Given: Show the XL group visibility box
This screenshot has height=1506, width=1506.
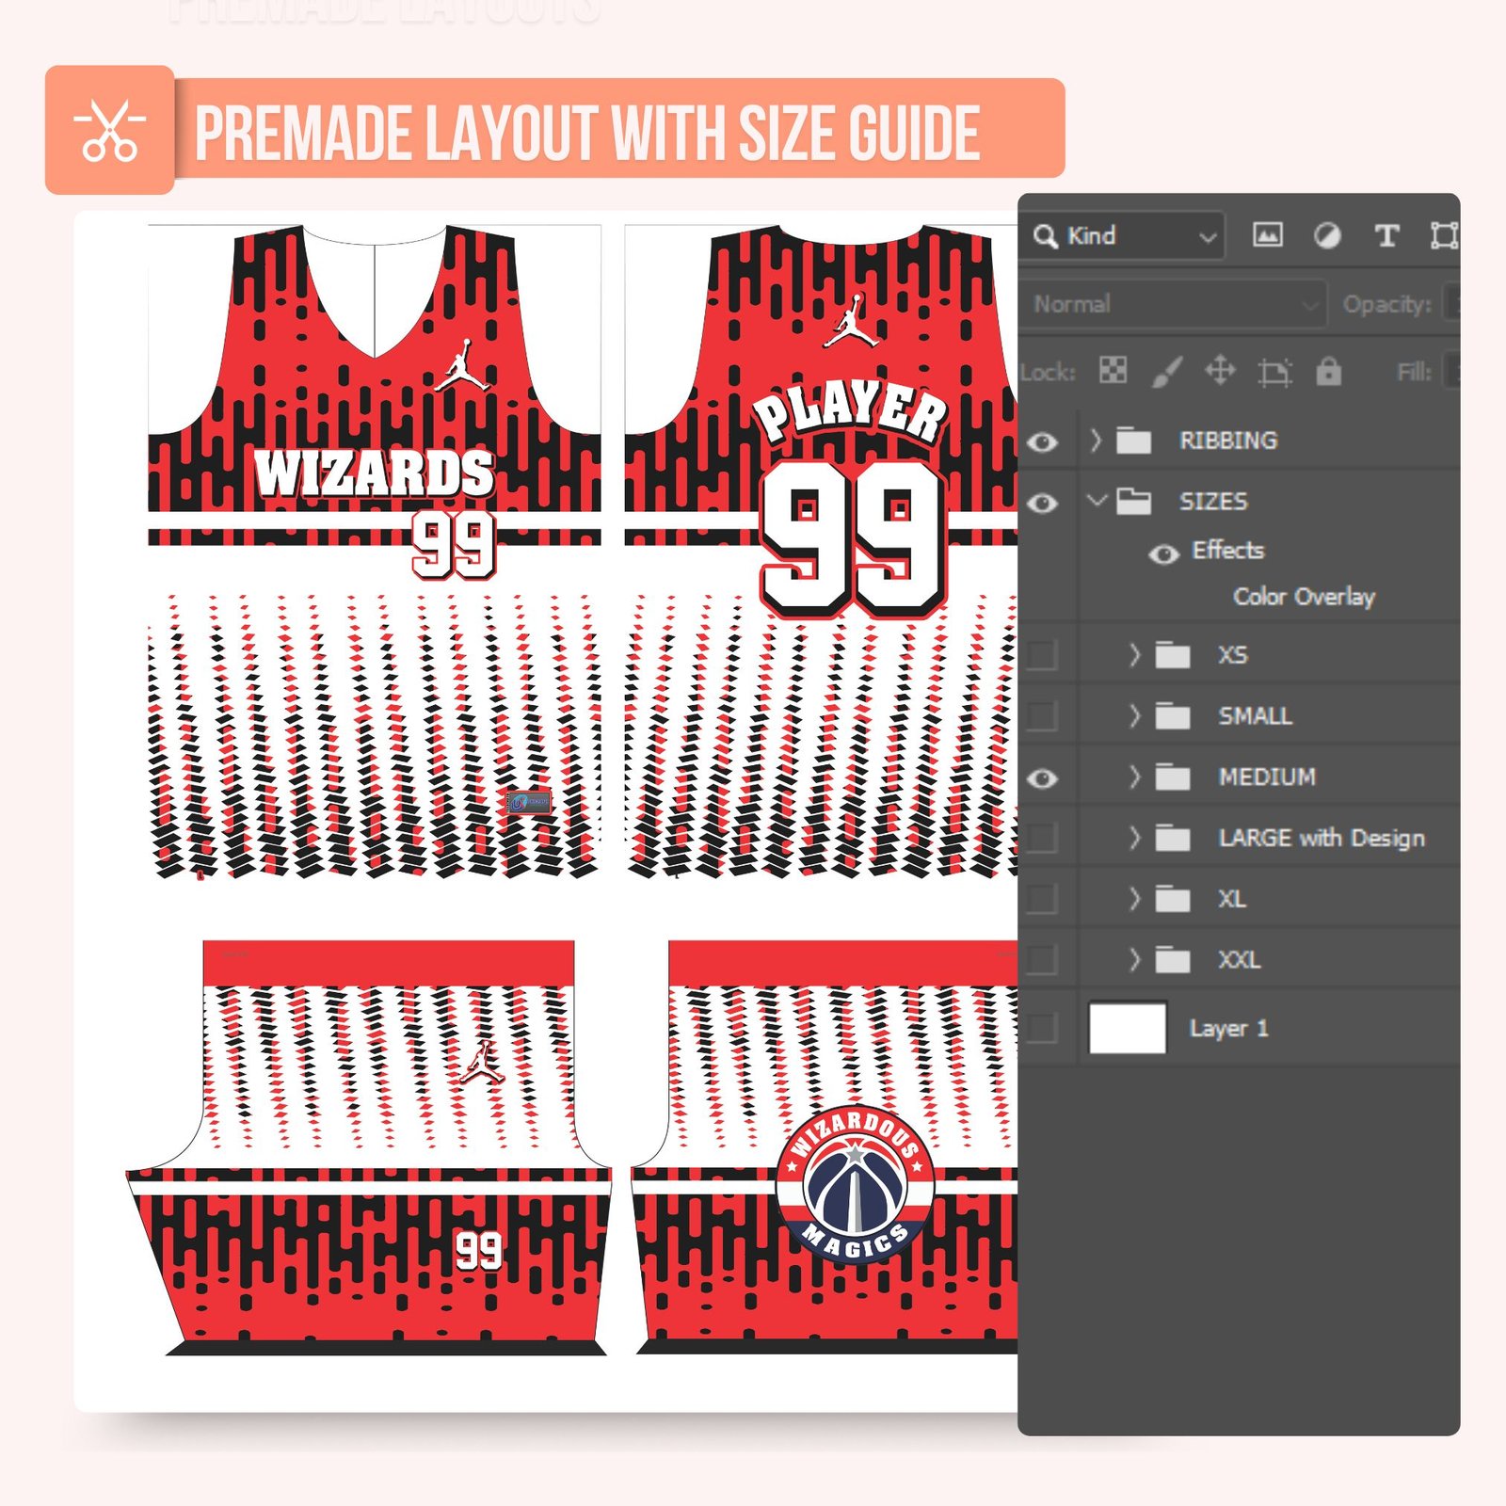Looking at the screenshot, I should click(x=1042, y=899).
